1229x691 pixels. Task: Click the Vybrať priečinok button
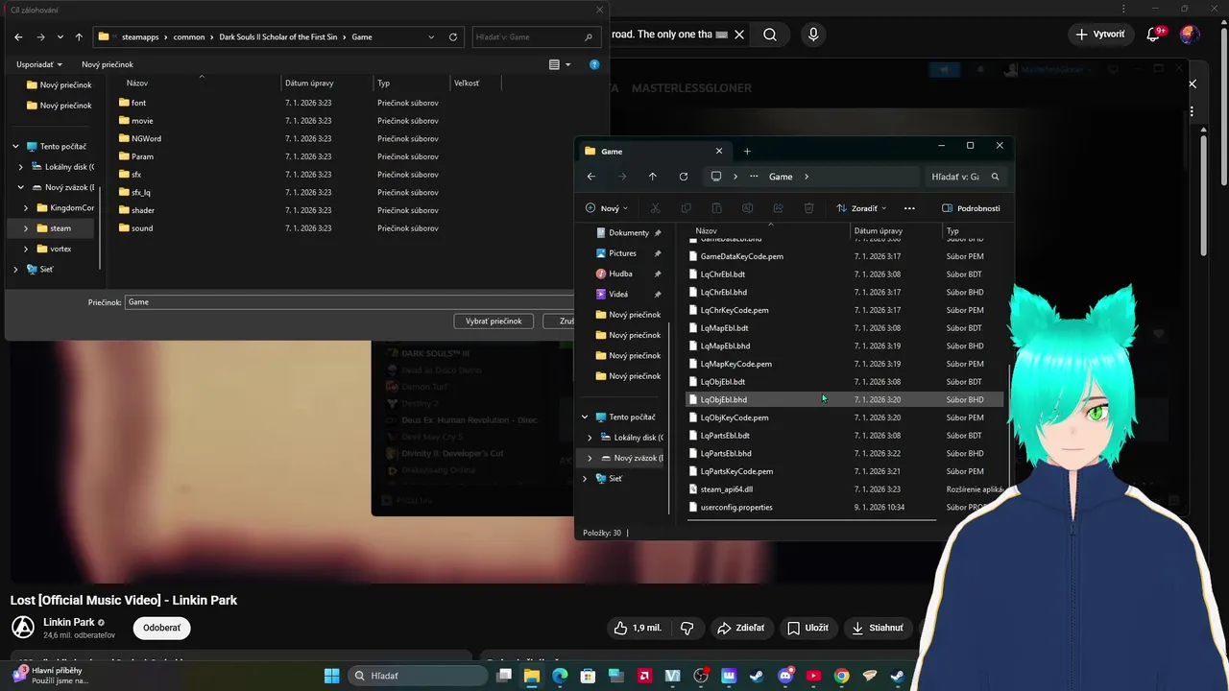point(494,321)
